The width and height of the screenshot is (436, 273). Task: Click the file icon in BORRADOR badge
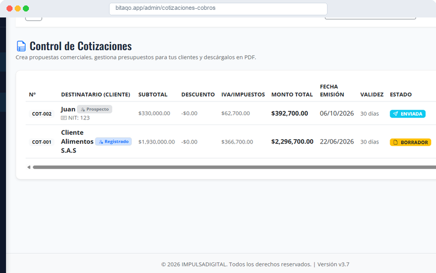pyautogui.click(x=396, y=142)
